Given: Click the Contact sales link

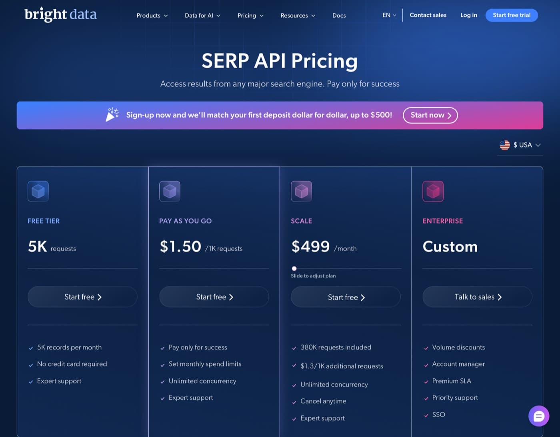Looking at the screenshot, I should pyautogui.click(x=428, y=15).
